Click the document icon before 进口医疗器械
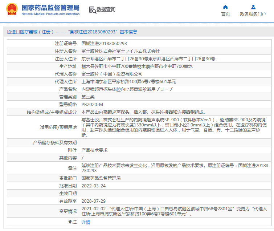 click(x=9, y=32)
